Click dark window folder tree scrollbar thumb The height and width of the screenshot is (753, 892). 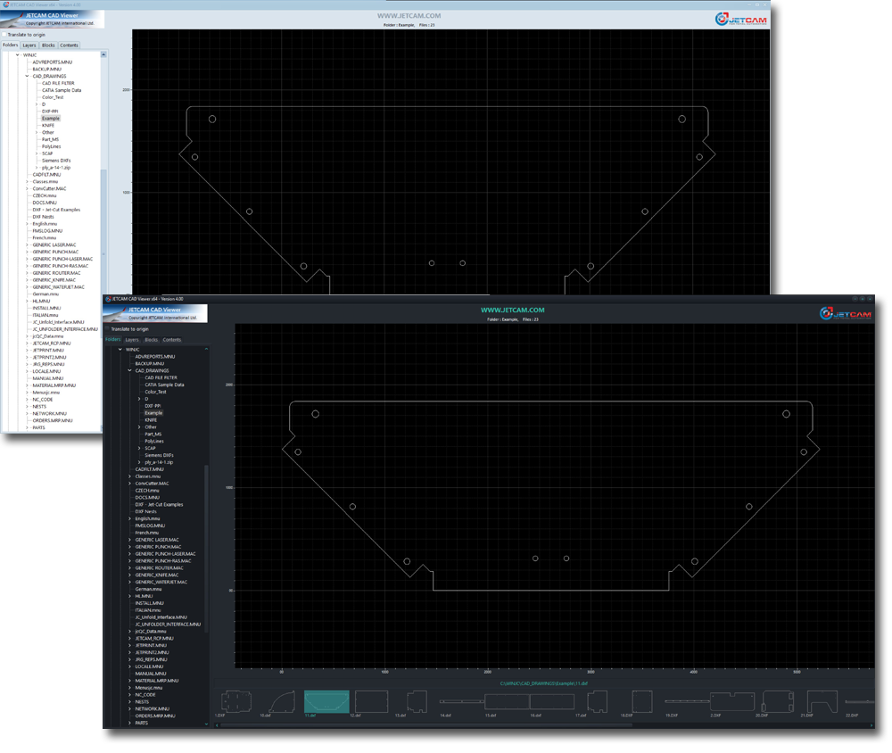[206, 550]
